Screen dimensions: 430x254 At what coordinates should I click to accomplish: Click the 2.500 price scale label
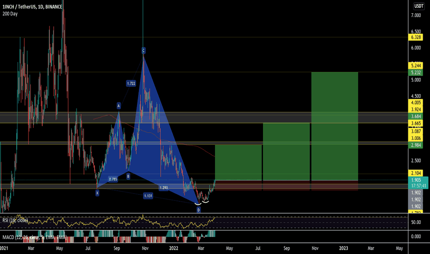(x=416, y=160)
